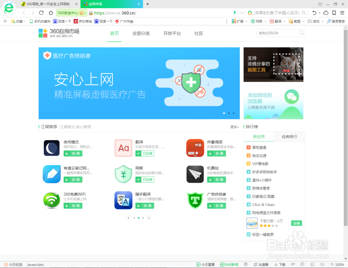Install the 360免费WiFi extension
This screenshot has width=348, height=268.
click(73, 206)
